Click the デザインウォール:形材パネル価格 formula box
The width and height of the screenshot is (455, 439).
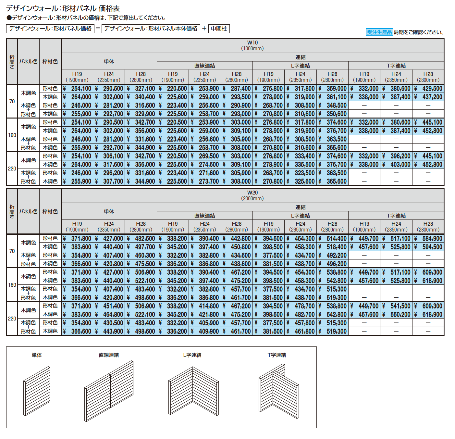50,29
